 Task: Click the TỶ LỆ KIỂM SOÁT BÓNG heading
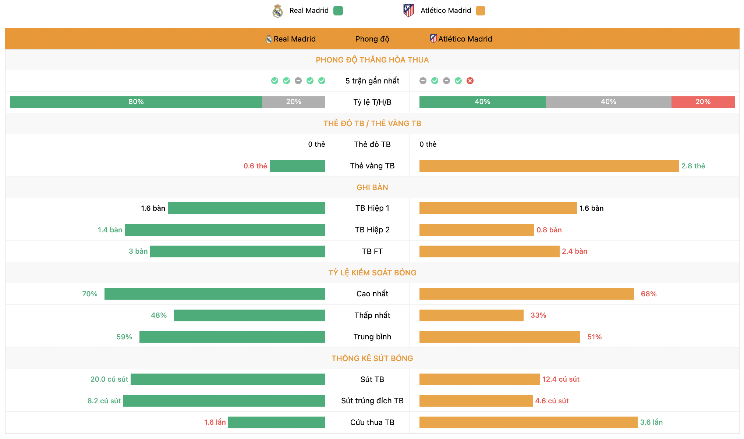click(x=372, y=273)
